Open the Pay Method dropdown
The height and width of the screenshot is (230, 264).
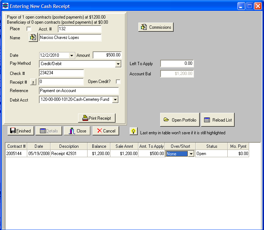118,64
